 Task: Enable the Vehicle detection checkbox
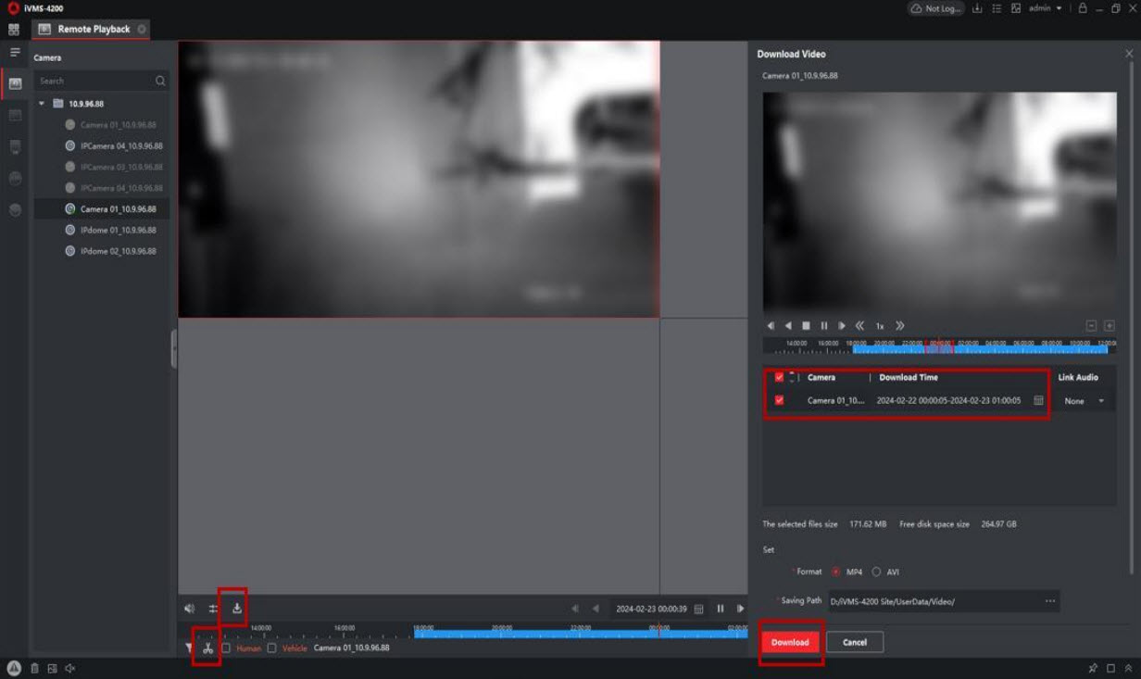tap(271, 648)
